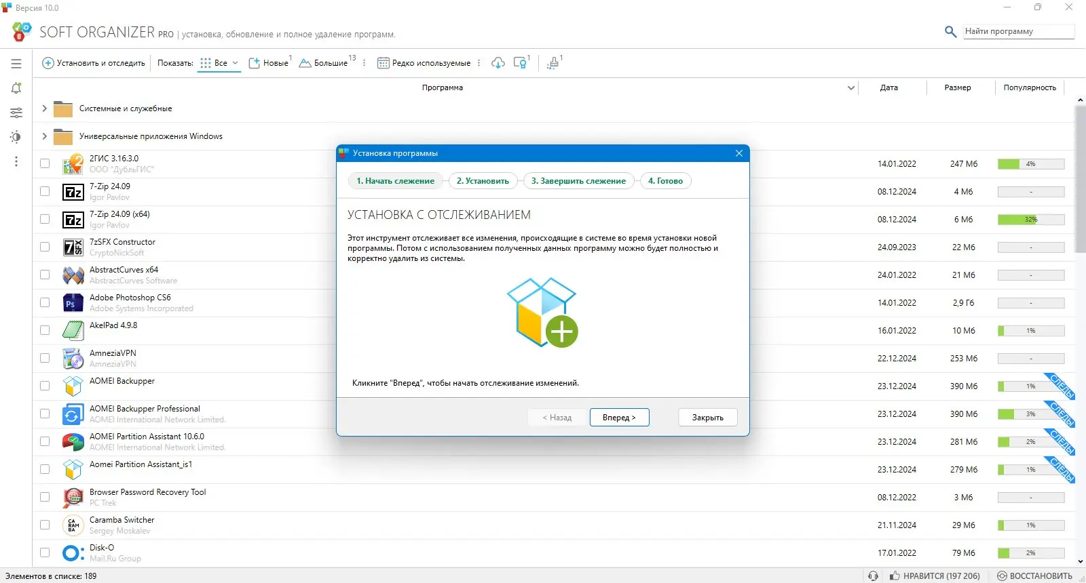
Task: Open options dots after Большие filter
Action: 364,63
